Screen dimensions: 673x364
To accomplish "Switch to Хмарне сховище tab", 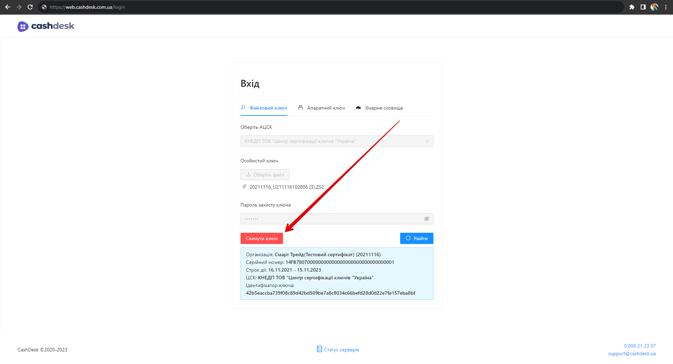I will click(x=379, y=108).
